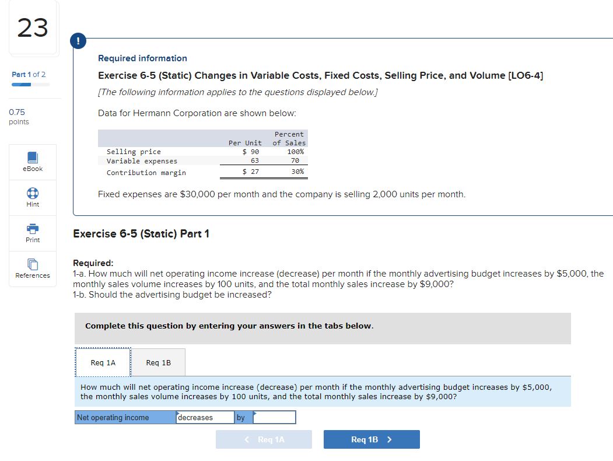Click the Req 1B navigation button

coord(372,439)
